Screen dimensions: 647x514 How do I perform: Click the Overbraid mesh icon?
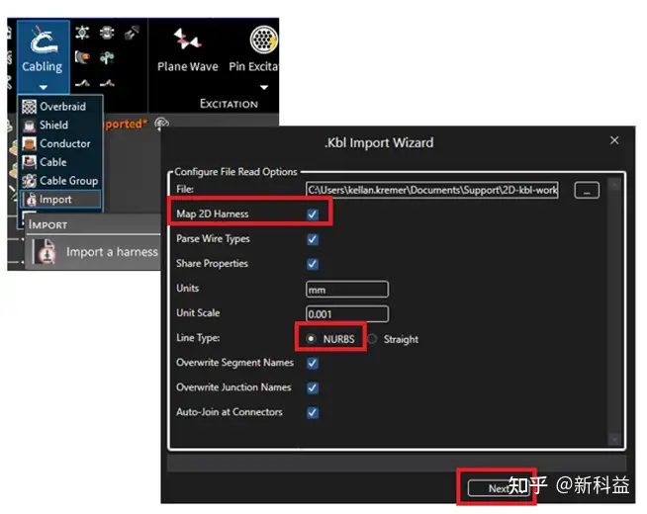[x=29, y=107]
